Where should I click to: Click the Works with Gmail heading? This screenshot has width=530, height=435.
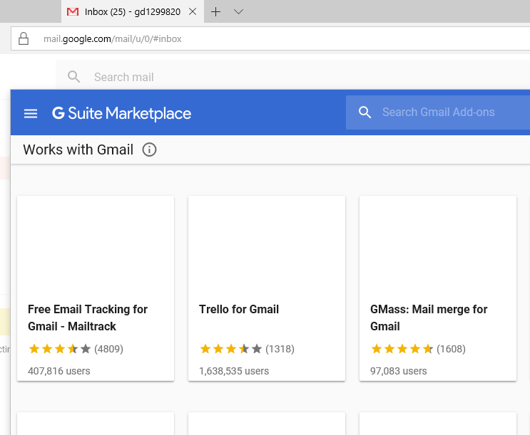point(78,150)
